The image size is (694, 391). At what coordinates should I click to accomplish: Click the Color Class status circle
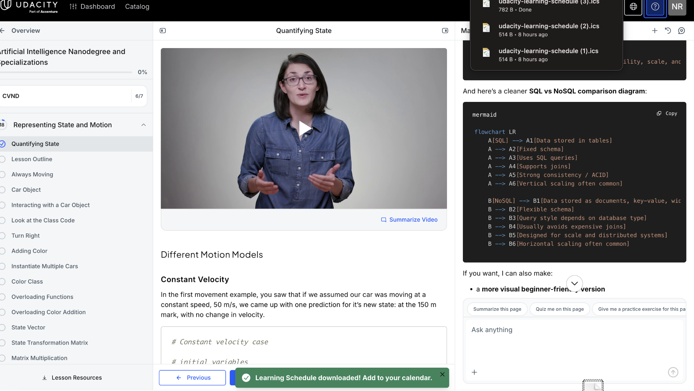click(2, 281)
